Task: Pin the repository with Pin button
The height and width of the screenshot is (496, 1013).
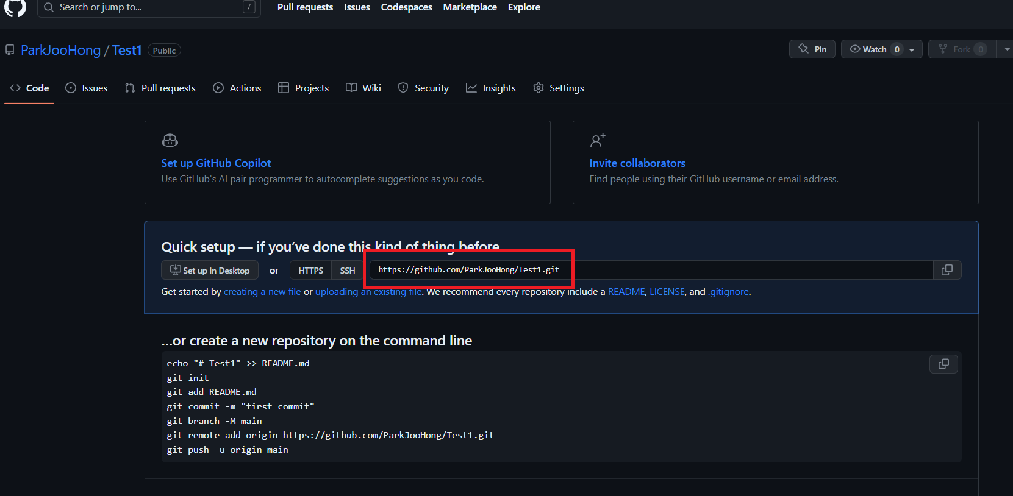Action: coord(812,49)
